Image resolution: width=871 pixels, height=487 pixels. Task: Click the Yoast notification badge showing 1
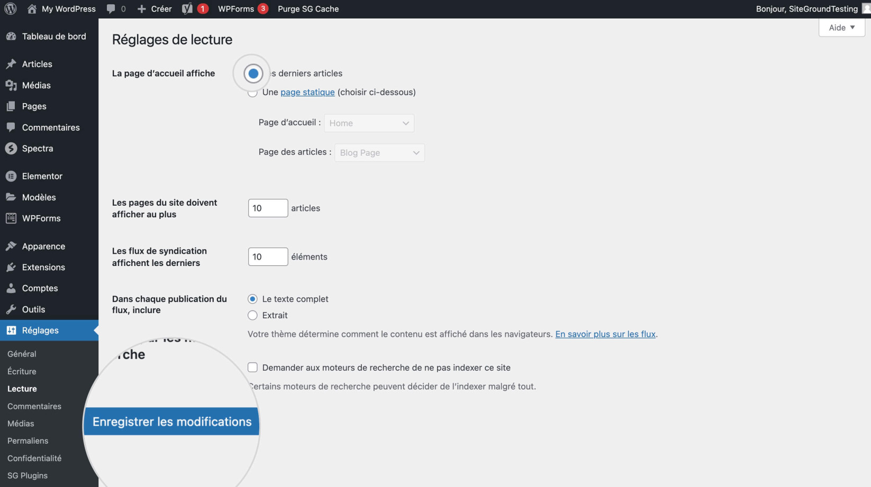point(202,8)
